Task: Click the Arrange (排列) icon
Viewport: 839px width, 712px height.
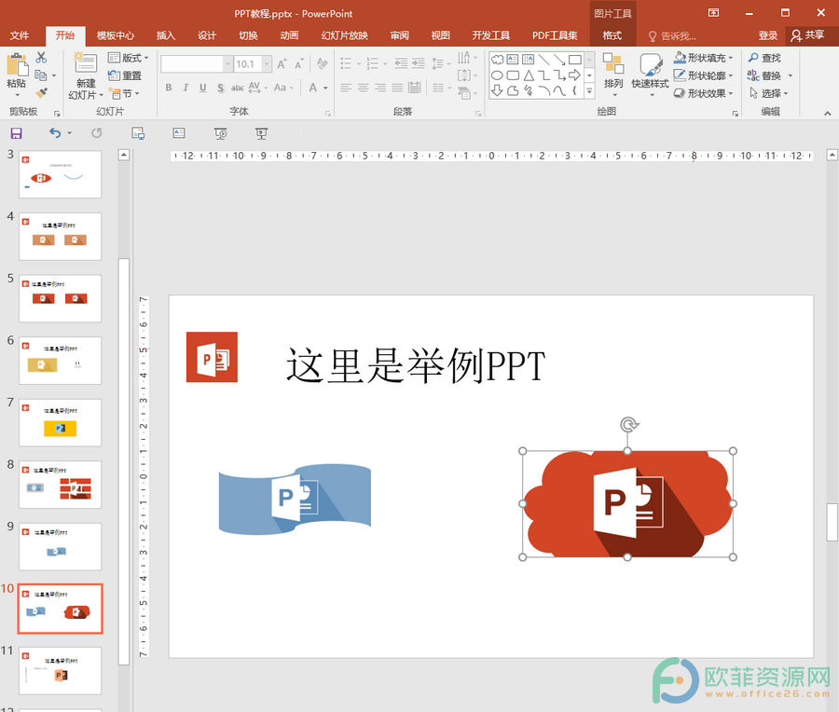Action: coord(613,63)
